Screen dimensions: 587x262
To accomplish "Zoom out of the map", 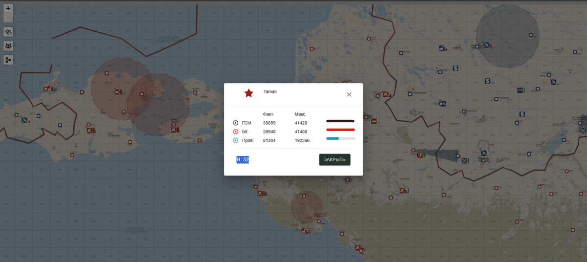I will click(x=8, y=19).
